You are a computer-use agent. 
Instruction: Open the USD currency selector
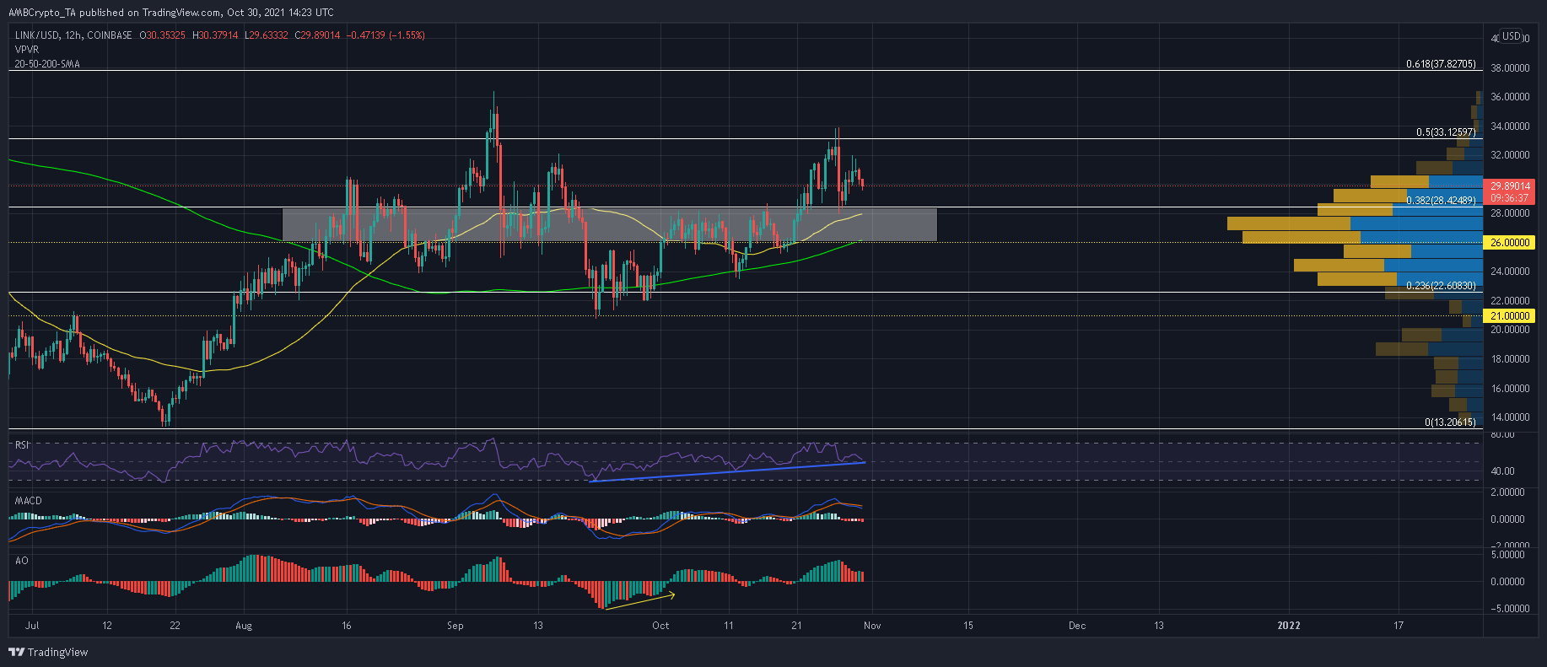pos(1511,36)
